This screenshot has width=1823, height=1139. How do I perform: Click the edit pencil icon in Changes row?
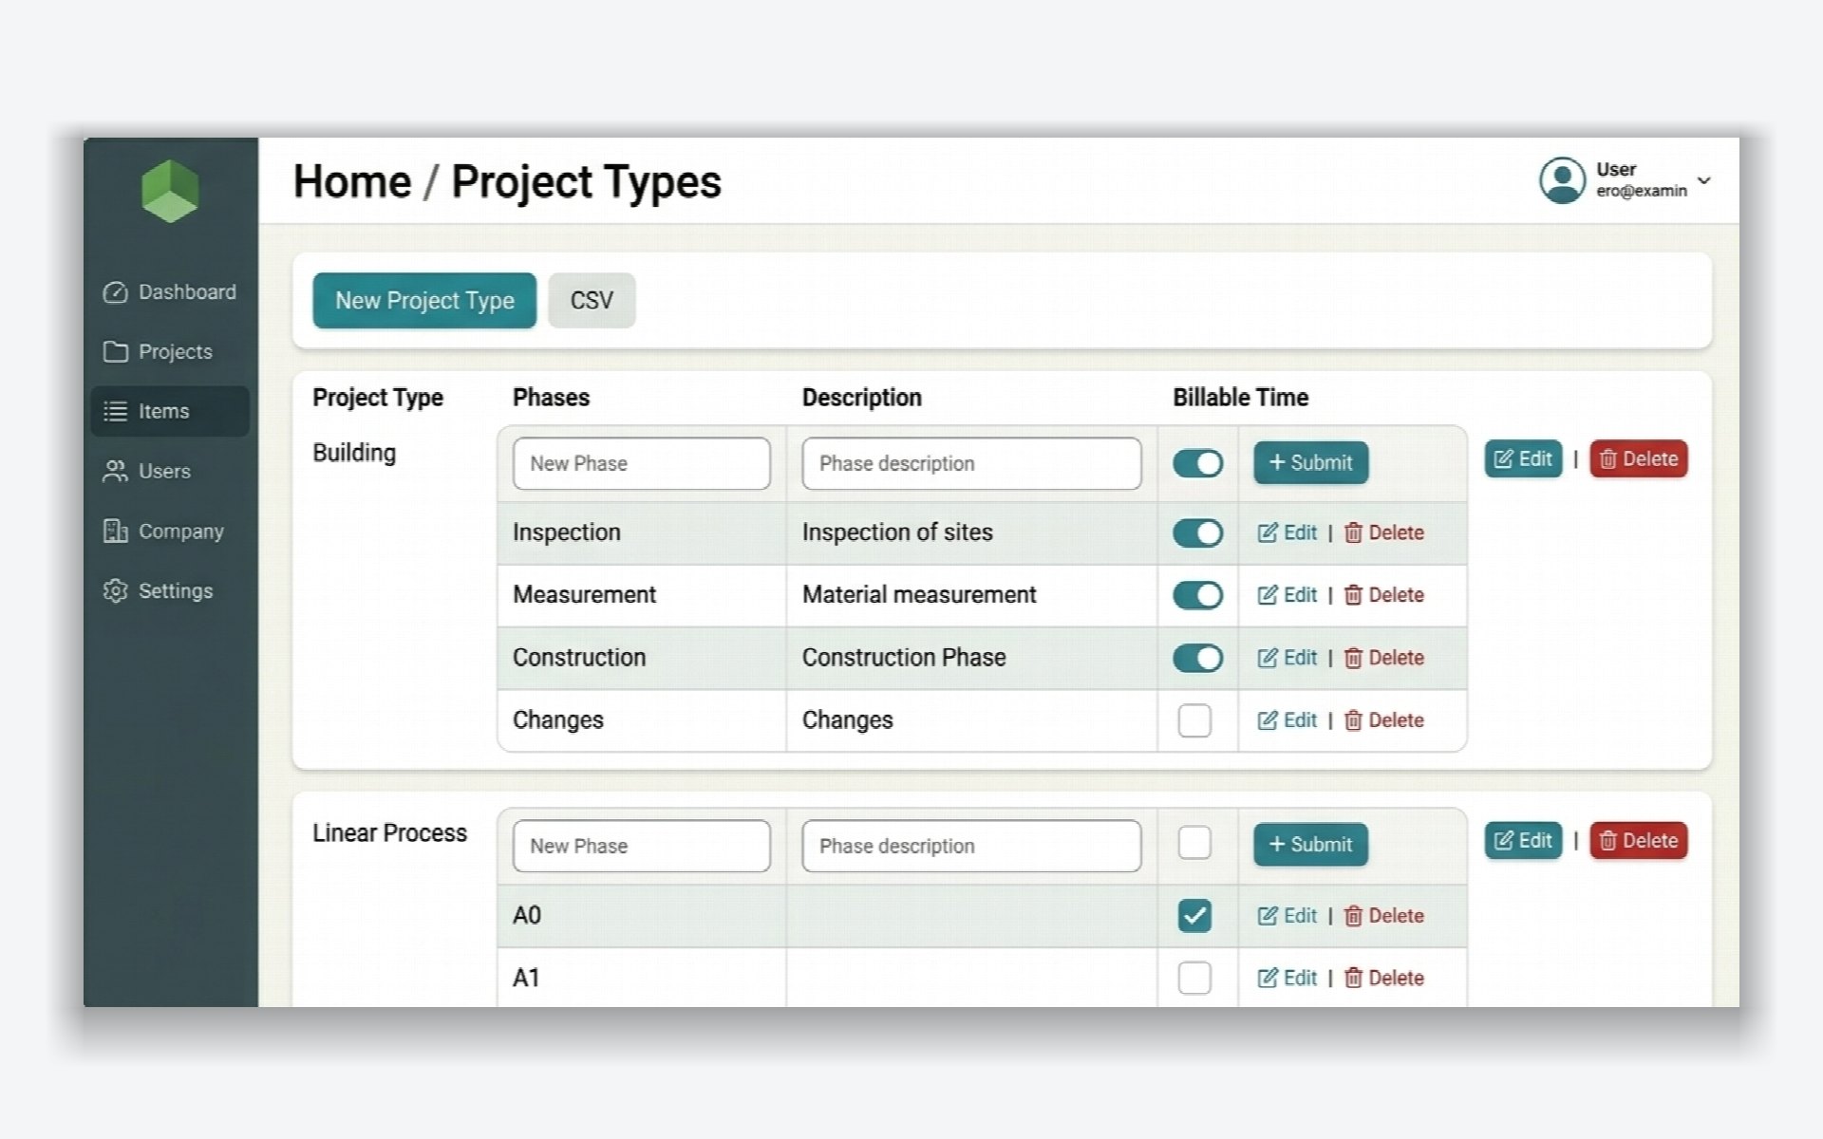[1267, 720]
